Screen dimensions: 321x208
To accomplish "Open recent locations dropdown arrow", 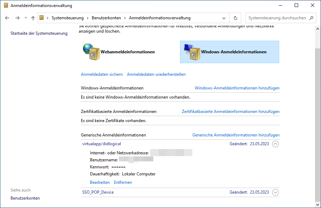I will point(26,18).
